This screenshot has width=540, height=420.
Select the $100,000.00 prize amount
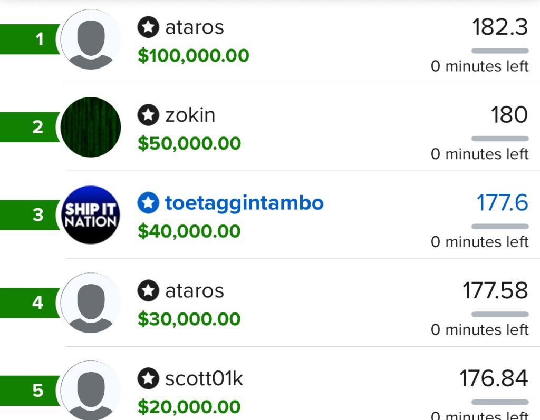click(193, 56)
